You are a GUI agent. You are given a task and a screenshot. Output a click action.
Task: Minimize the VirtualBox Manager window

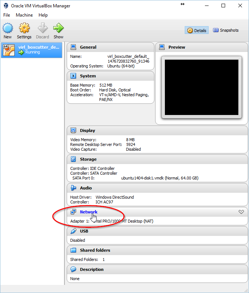[x=206, y=6]
